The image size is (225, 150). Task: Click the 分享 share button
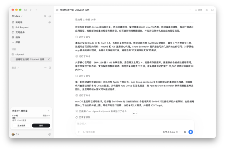198,10
